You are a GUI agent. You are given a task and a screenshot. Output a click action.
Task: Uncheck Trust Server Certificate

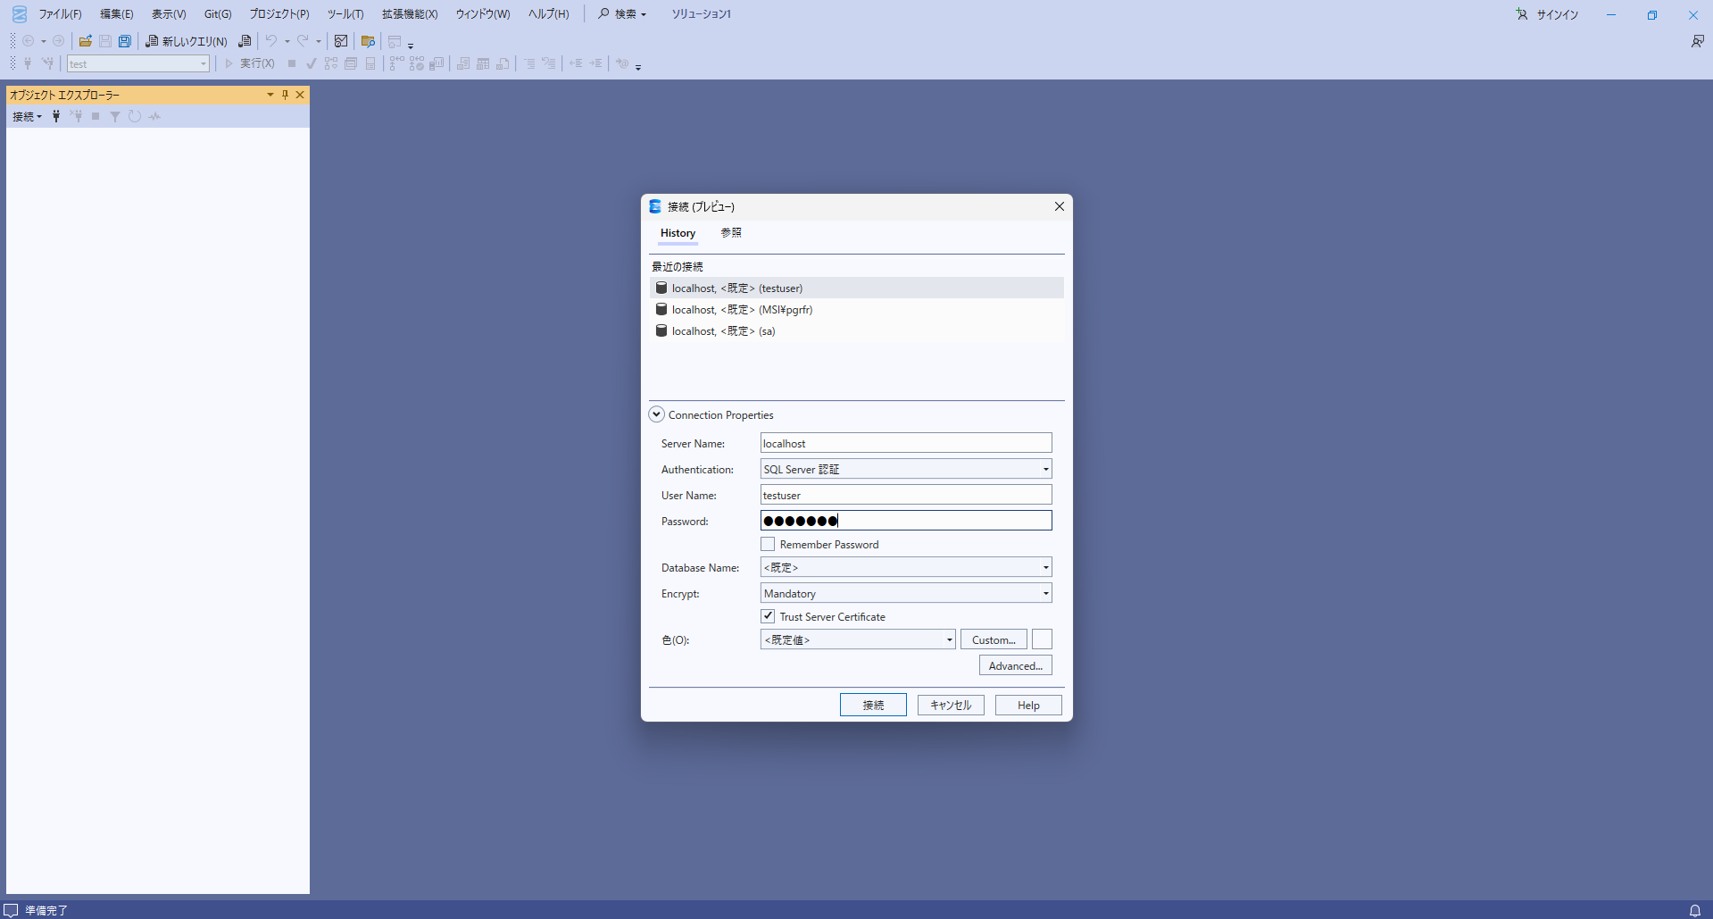[x=767, y=616]
